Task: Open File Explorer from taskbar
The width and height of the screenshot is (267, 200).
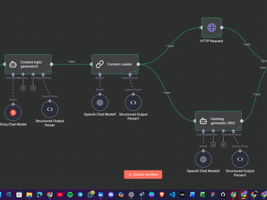Action: pyautogui.click(x=29, y=194)
